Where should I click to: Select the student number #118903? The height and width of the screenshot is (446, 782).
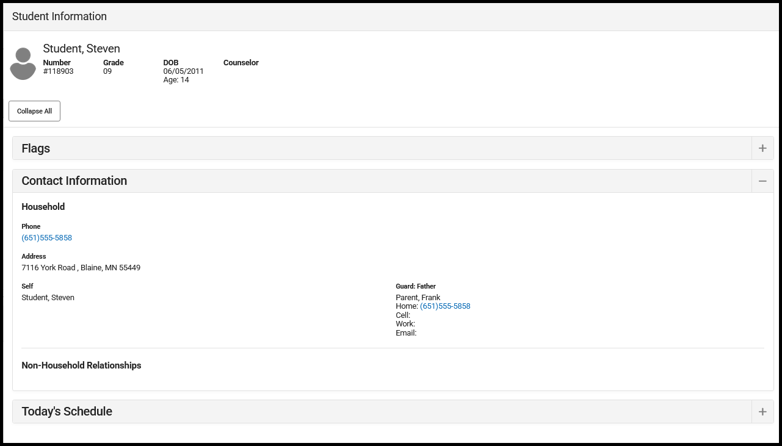click(x=58, y=71)
